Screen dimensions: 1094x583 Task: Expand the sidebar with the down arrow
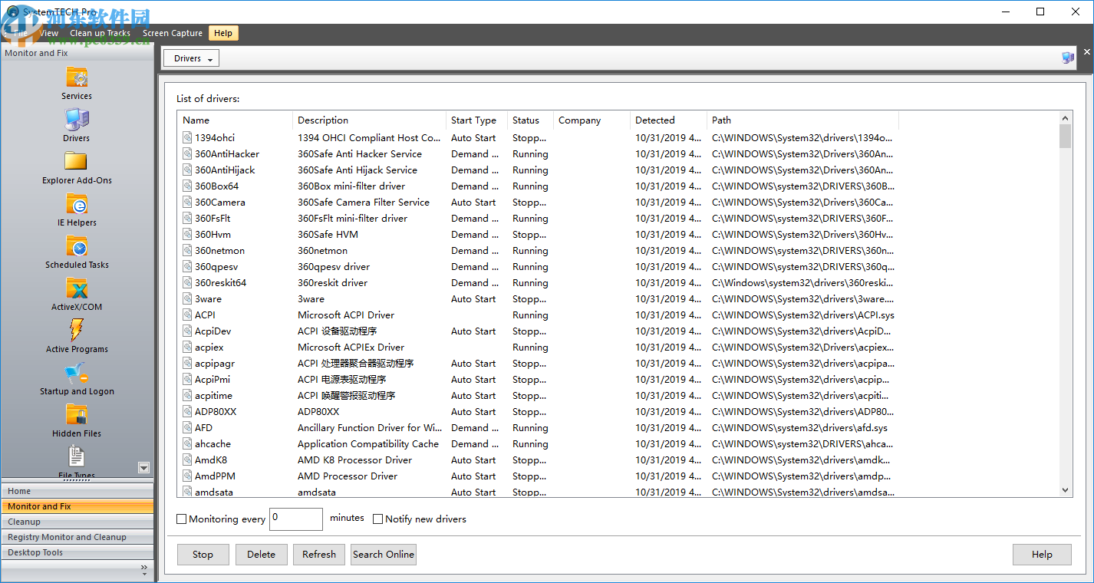click(x=143, y=467)
